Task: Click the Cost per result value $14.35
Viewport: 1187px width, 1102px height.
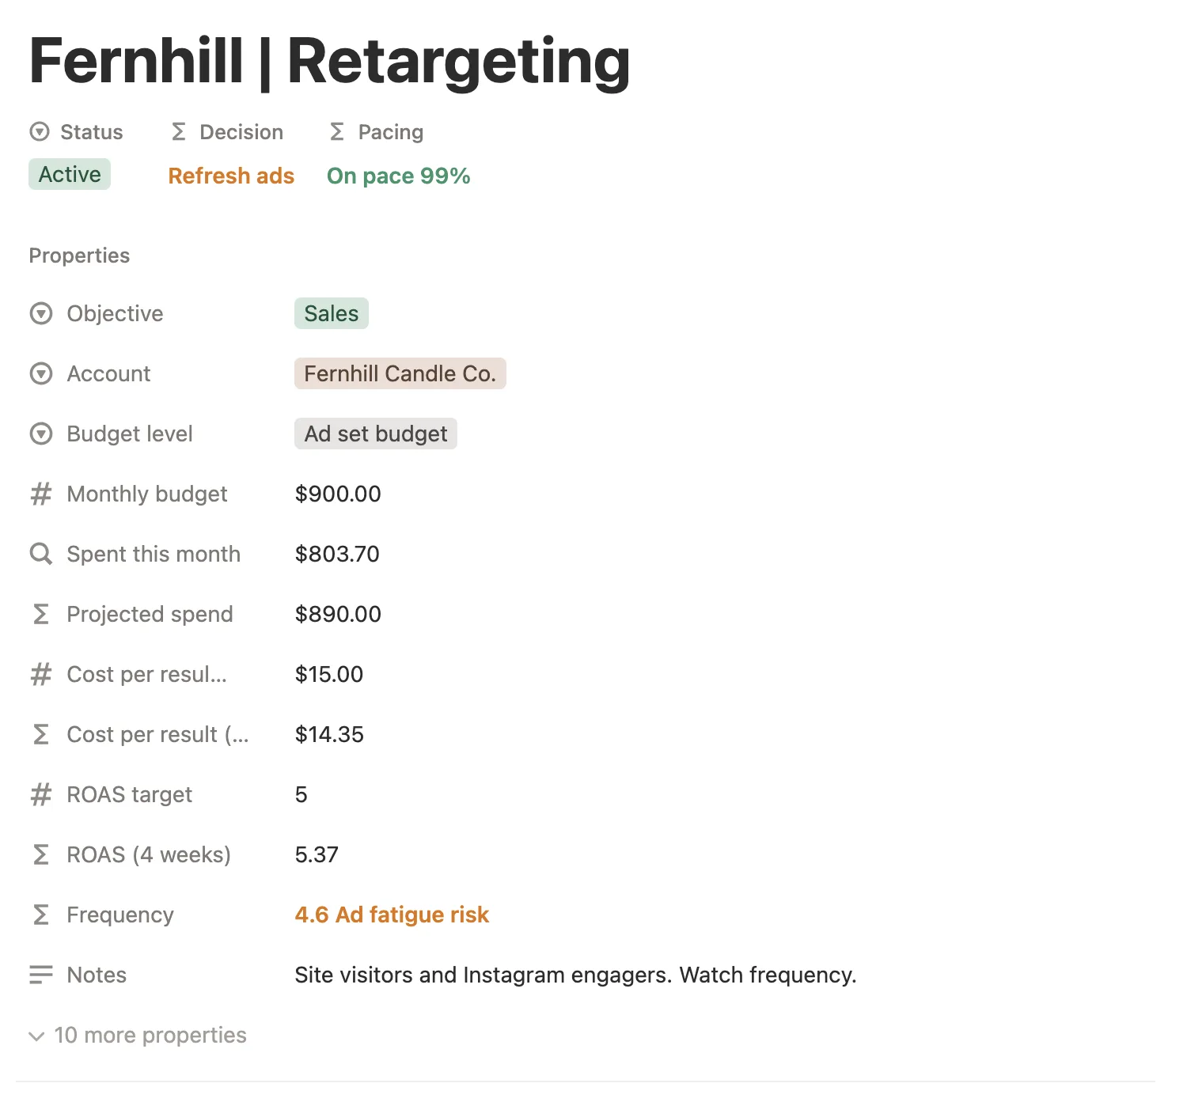Action: (329, 735)
